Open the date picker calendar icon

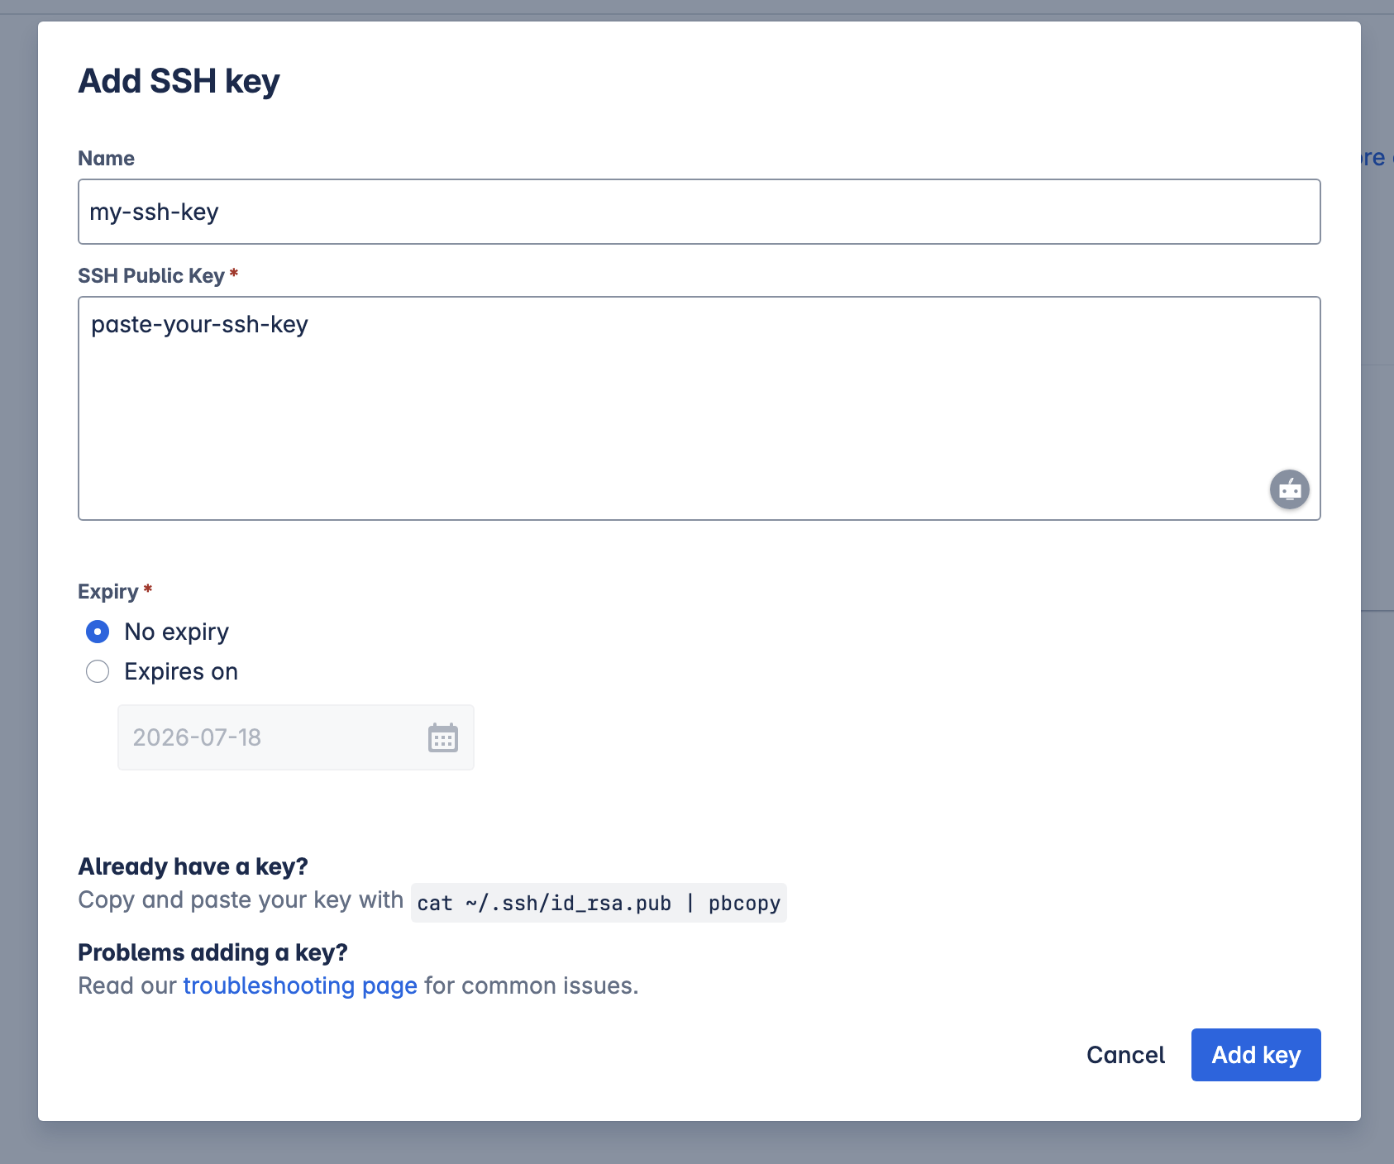444,737
